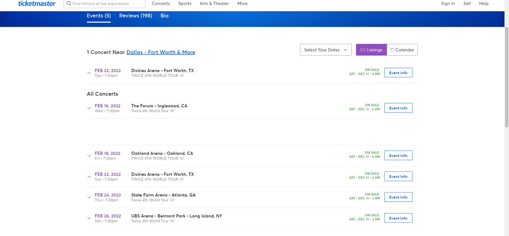Switch to the Bio tab
509x236 pixels.
point(165,16)
